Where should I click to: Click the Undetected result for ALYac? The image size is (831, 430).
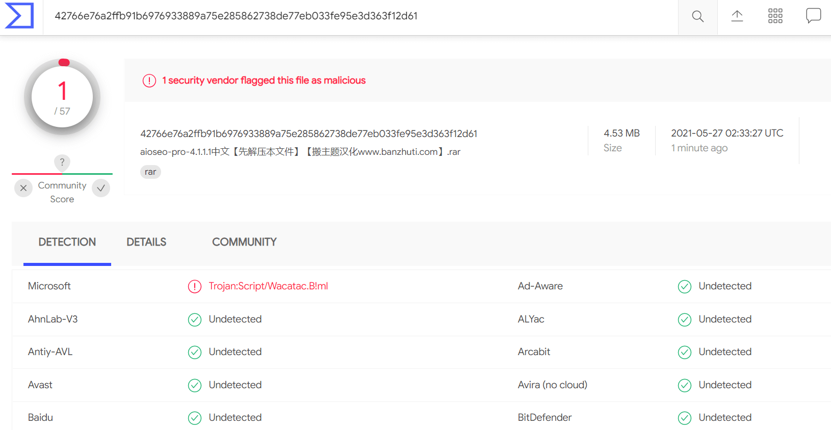(725, 319)
